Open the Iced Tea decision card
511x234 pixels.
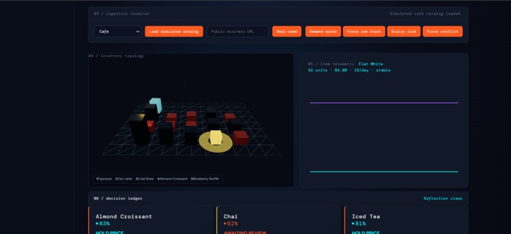tap(406, 220)
